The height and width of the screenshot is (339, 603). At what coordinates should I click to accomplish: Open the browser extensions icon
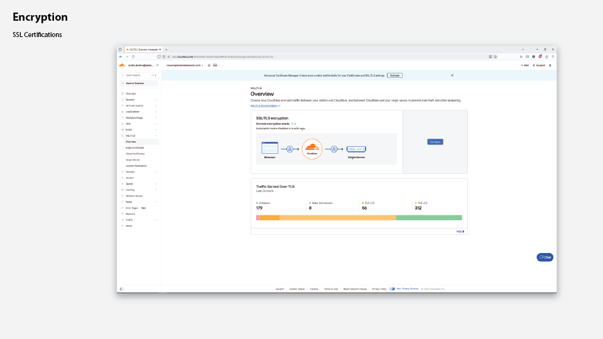[546, 56]
